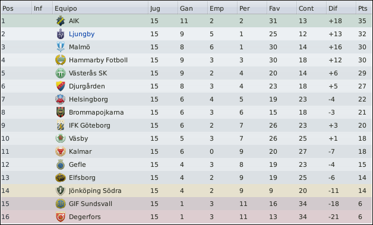Viewport: 373px width, 225px height.
Task: Click the Degerfors club badge
Action: pyautogui.click(x=61, y=217)
